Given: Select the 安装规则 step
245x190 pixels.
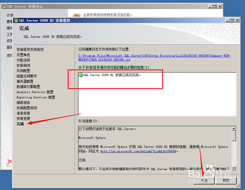Looking at the screenshot, I should (23, 65).
